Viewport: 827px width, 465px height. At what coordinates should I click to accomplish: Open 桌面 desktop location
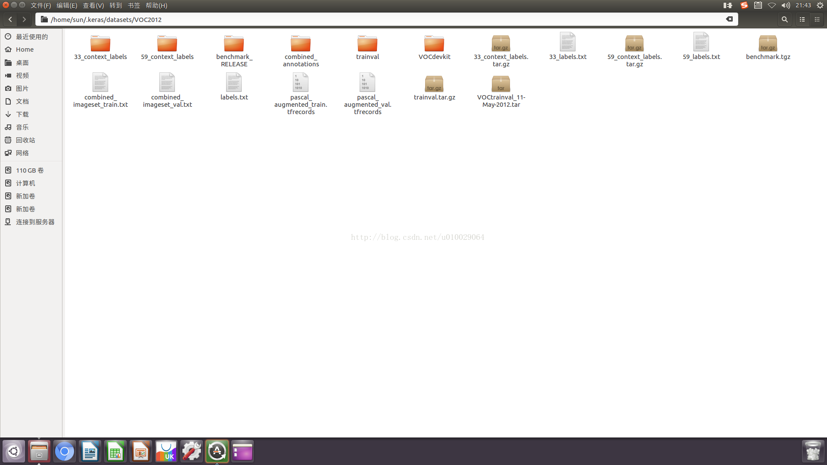31,62
